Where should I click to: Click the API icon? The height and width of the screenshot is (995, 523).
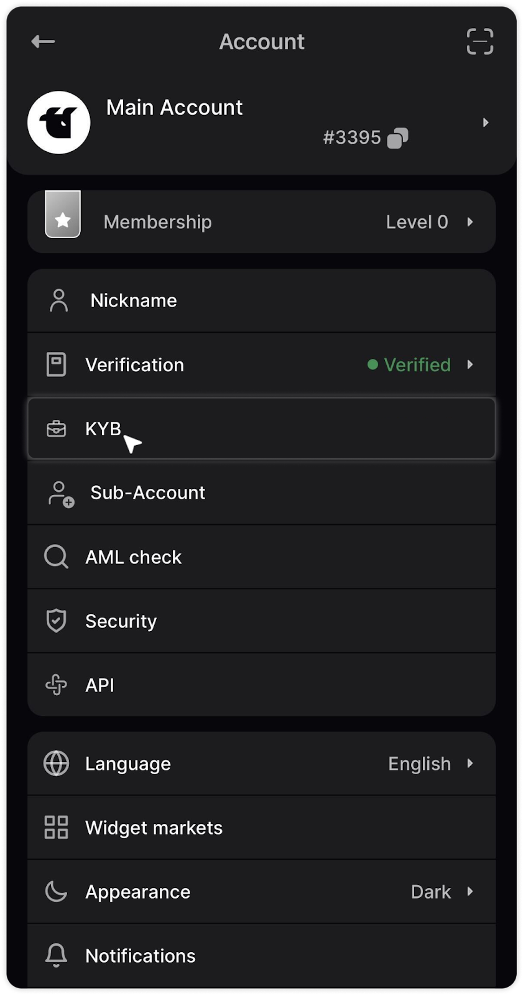click(x=56, y=685)
